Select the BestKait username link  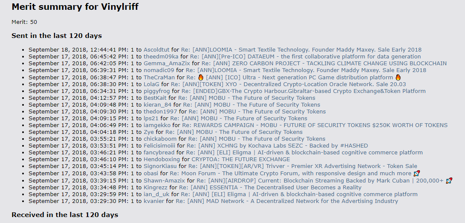[155, 98]
